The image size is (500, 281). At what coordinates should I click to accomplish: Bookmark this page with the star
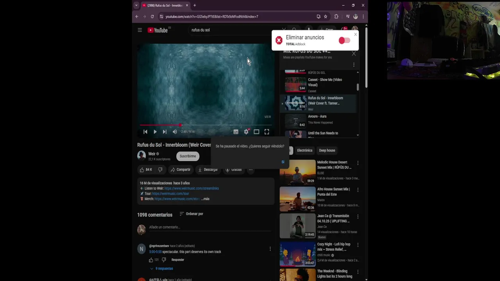tap(326, 16)
